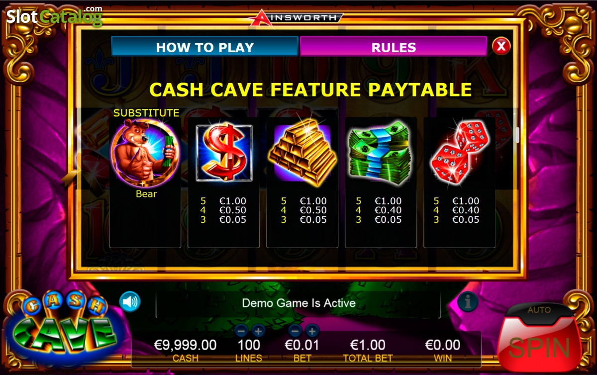Raise the bet with plus button
The image size is (597, 375).
[312, 330]
